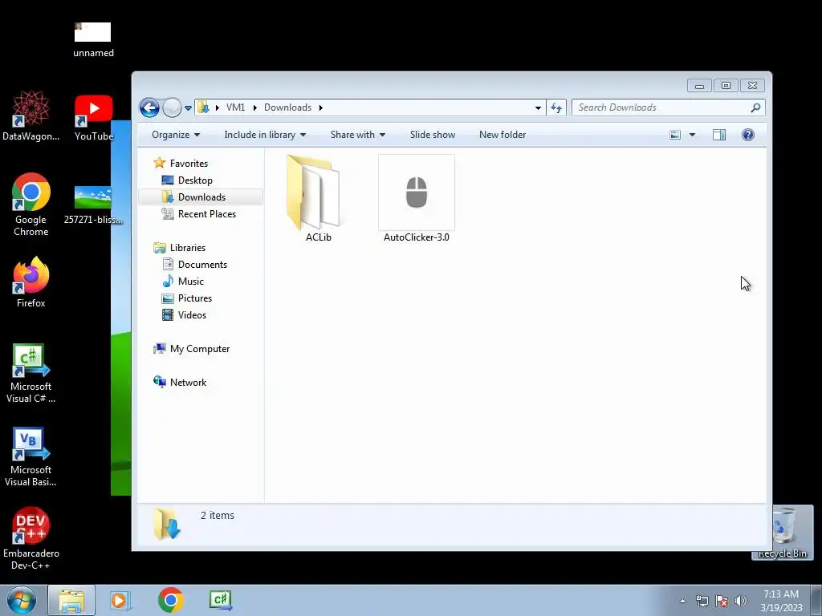
Task: Click Windows Explorer taskbar button
Action: click(71, 600)
